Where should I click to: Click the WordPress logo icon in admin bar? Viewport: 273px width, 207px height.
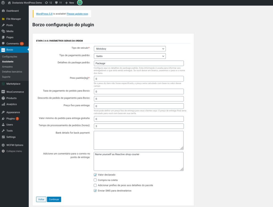coord(3,3)
